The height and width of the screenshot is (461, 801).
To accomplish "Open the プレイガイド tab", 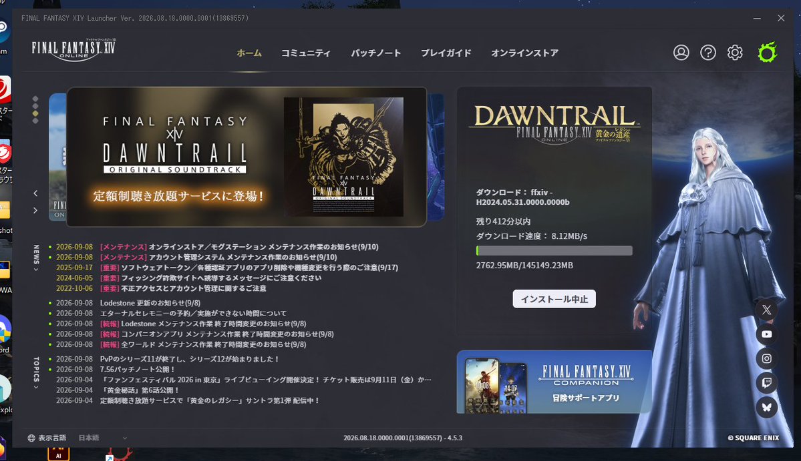I will pos(446,53).
